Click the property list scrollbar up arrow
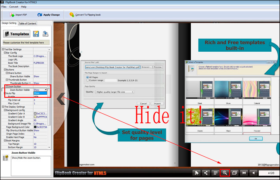Image resolution: width=280 pixels, height=180 pixels. [49, 50]
